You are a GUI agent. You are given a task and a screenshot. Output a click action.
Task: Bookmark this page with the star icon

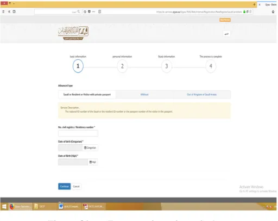click(x=85, y=11)
